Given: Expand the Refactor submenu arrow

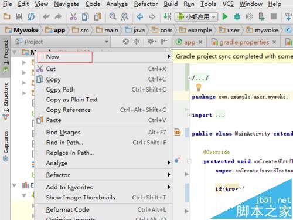Looking at the screenshot, I should (169, 175).
